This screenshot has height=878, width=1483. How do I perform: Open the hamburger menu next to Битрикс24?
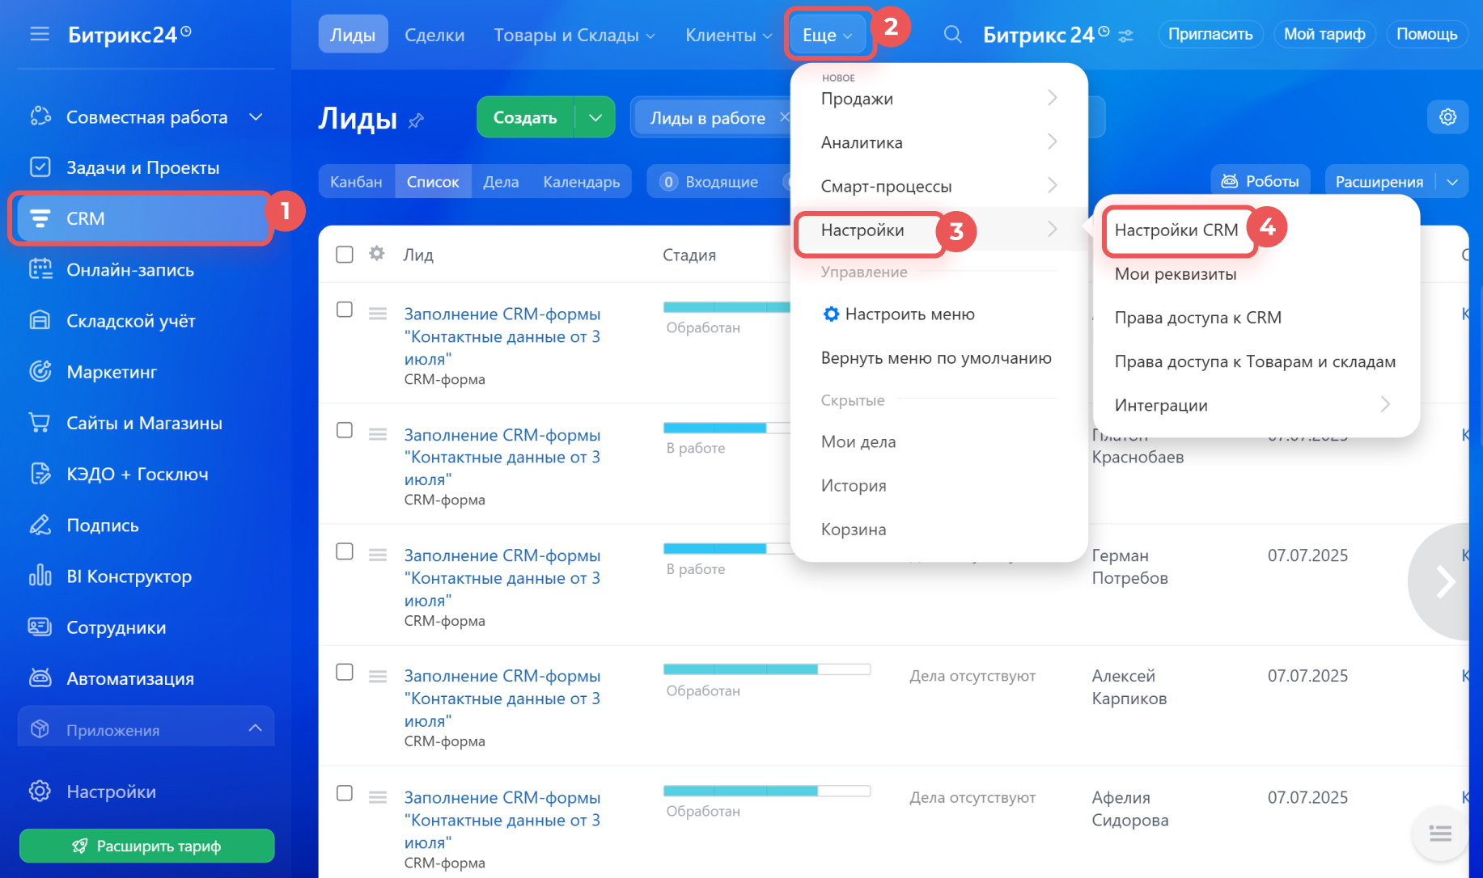(40, 34)
